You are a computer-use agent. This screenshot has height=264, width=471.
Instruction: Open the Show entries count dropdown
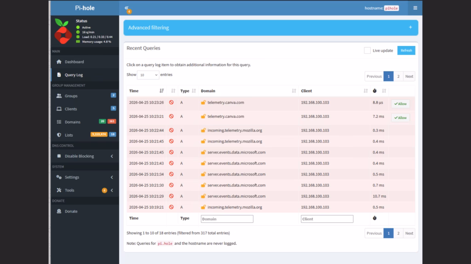[148, 75]
